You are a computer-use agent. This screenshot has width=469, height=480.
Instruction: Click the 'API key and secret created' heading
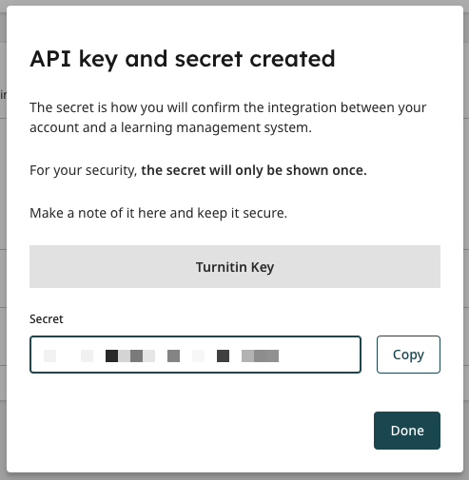(x=183, y=59)
